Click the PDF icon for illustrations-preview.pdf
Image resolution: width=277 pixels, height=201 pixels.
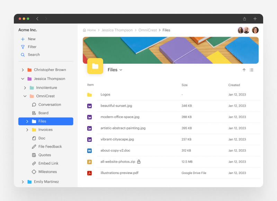point(89,173)
